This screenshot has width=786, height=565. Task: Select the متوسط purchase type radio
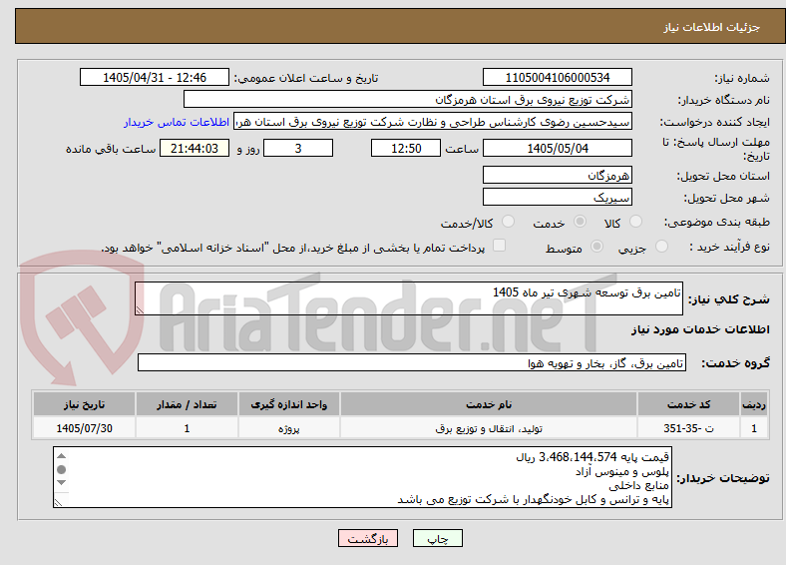597,246
